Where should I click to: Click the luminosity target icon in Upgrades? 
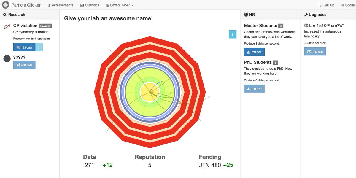tap(306, 26)
